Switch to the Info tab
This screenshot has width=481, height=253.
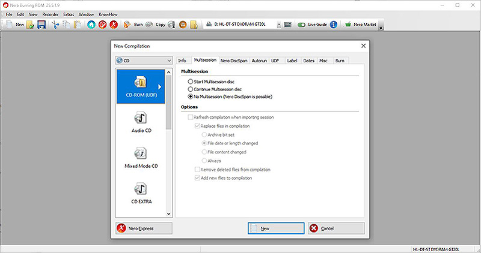pos(182,61)
